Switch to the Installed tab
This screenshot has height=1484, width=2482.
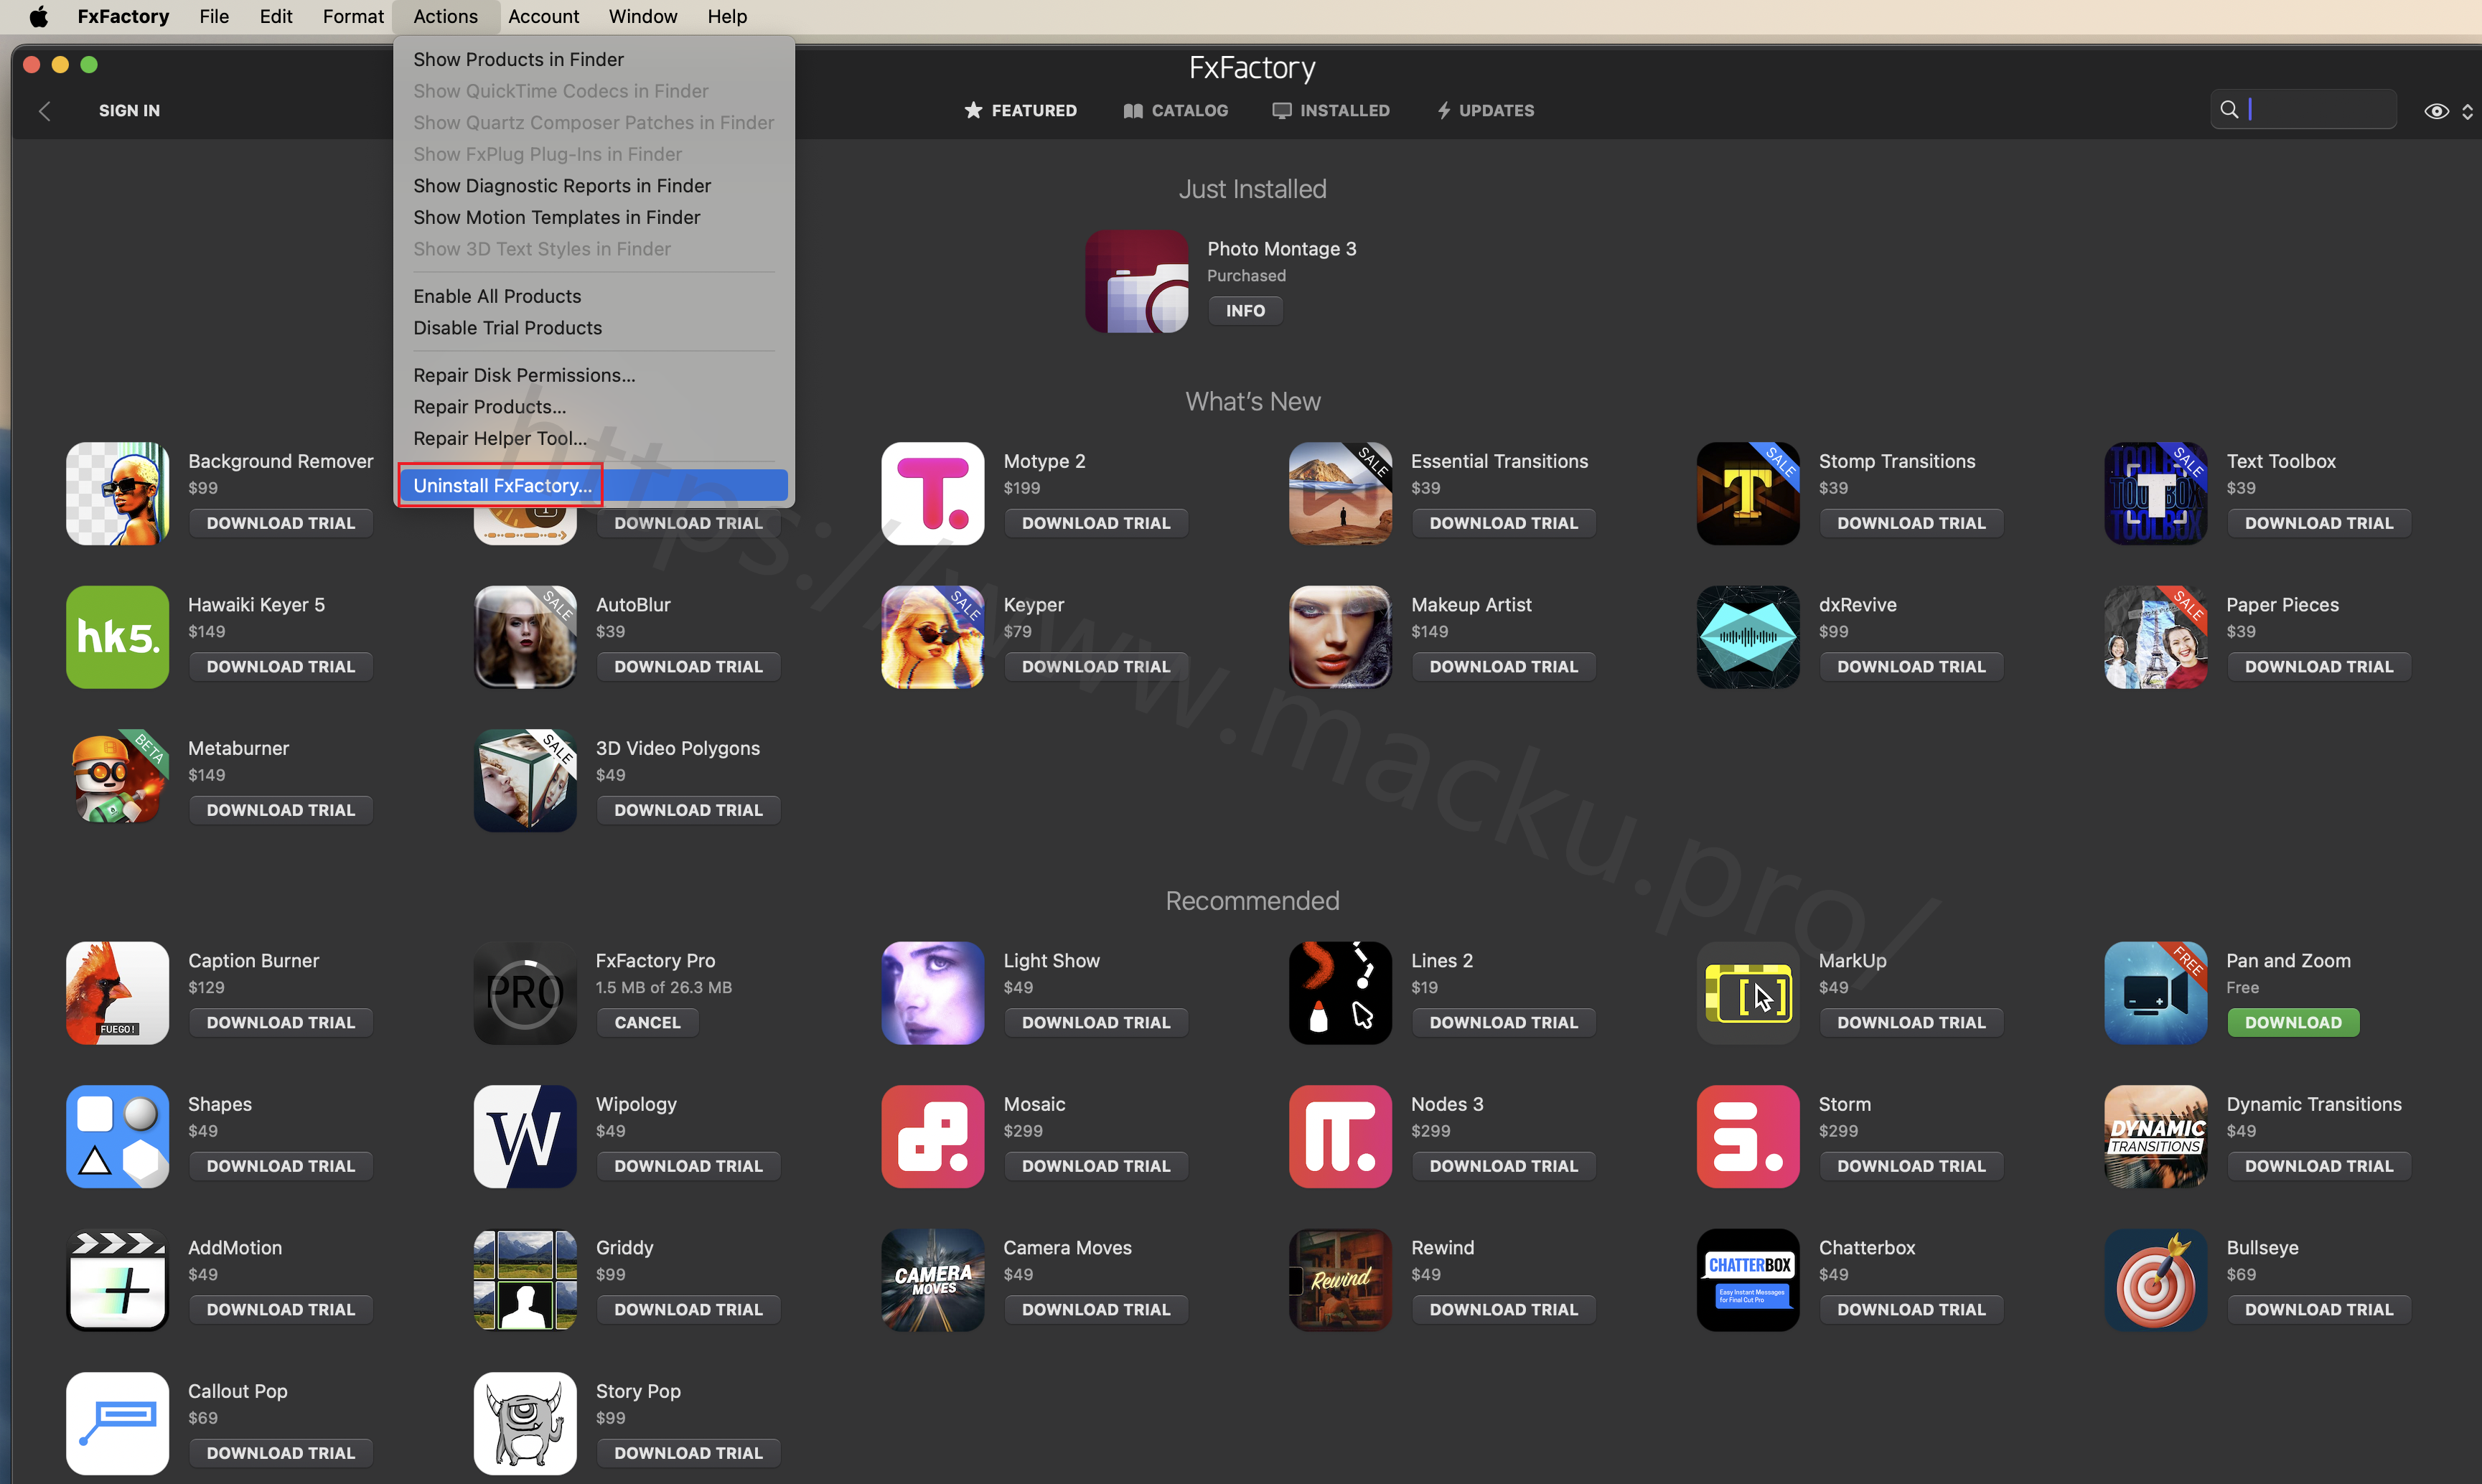[1330, 110]
